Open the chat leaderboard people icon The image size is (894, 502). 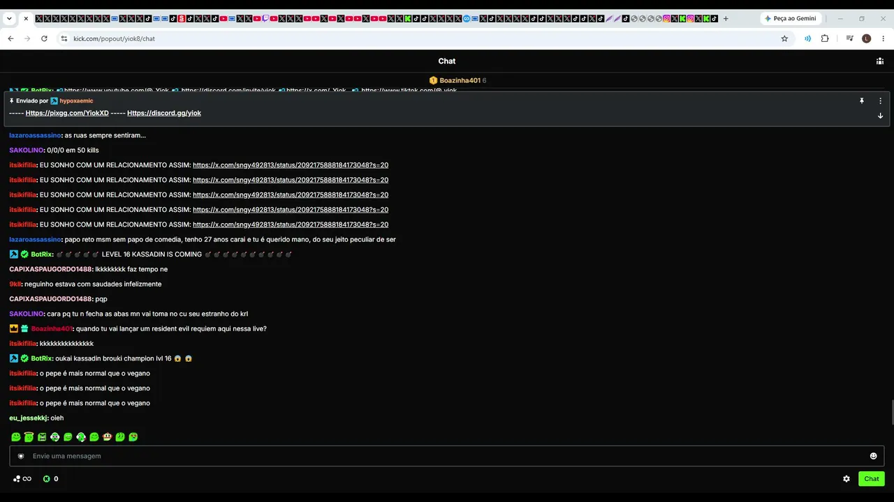[x=880, y=61]
